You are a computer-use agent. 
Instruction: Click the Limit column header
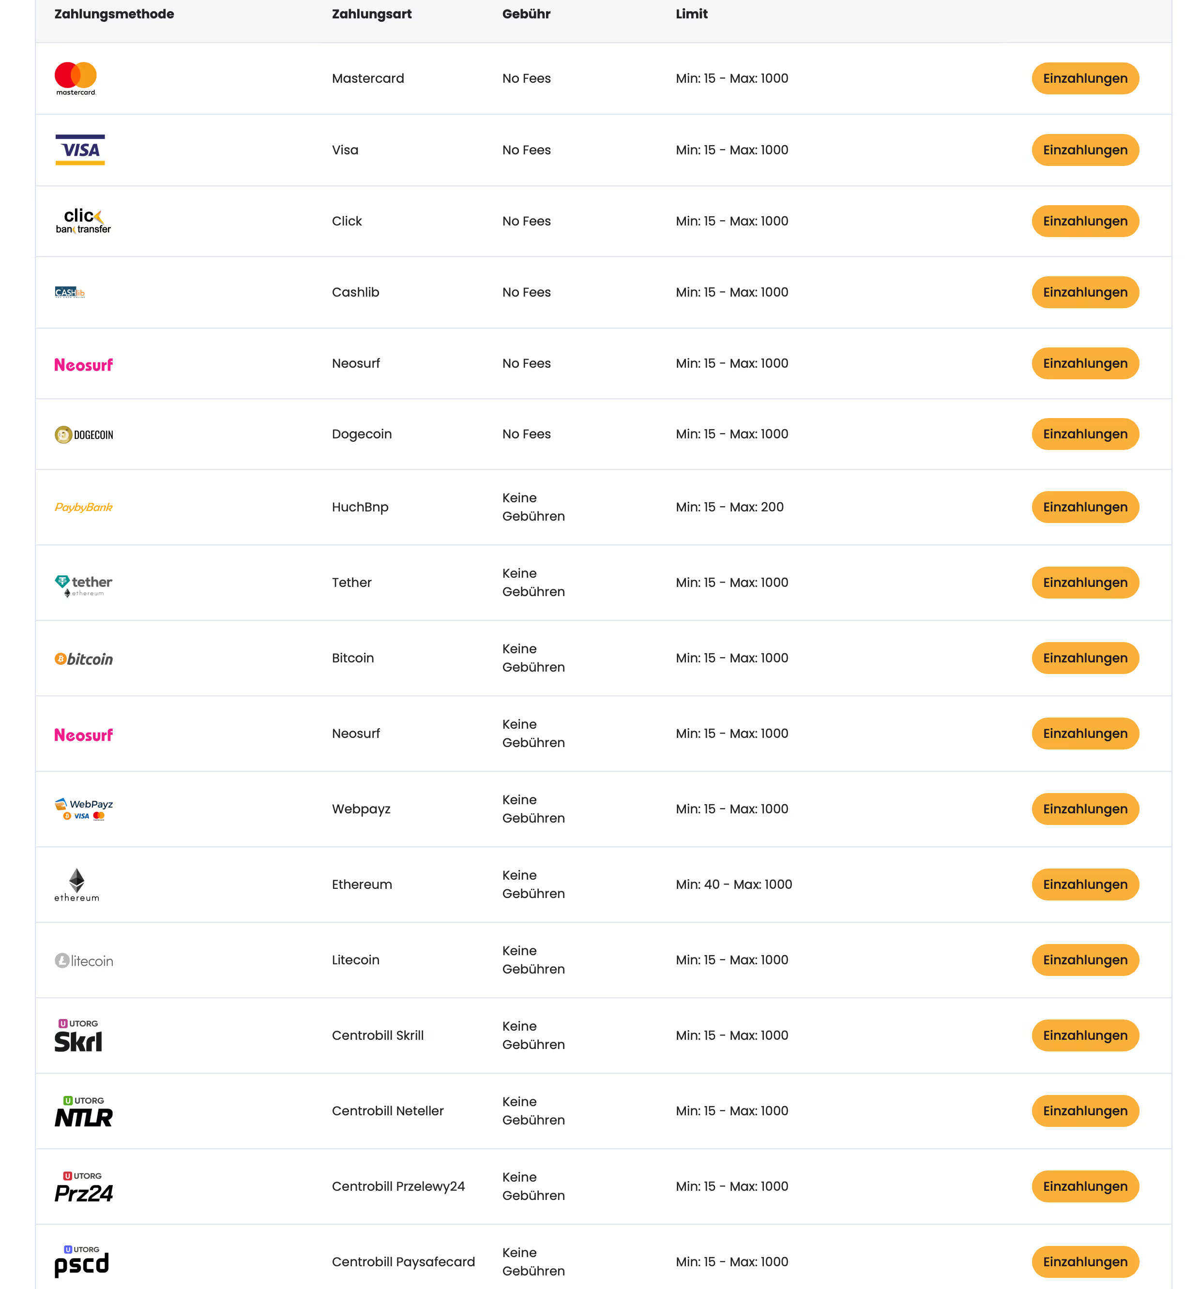click(x=691, y=14)
